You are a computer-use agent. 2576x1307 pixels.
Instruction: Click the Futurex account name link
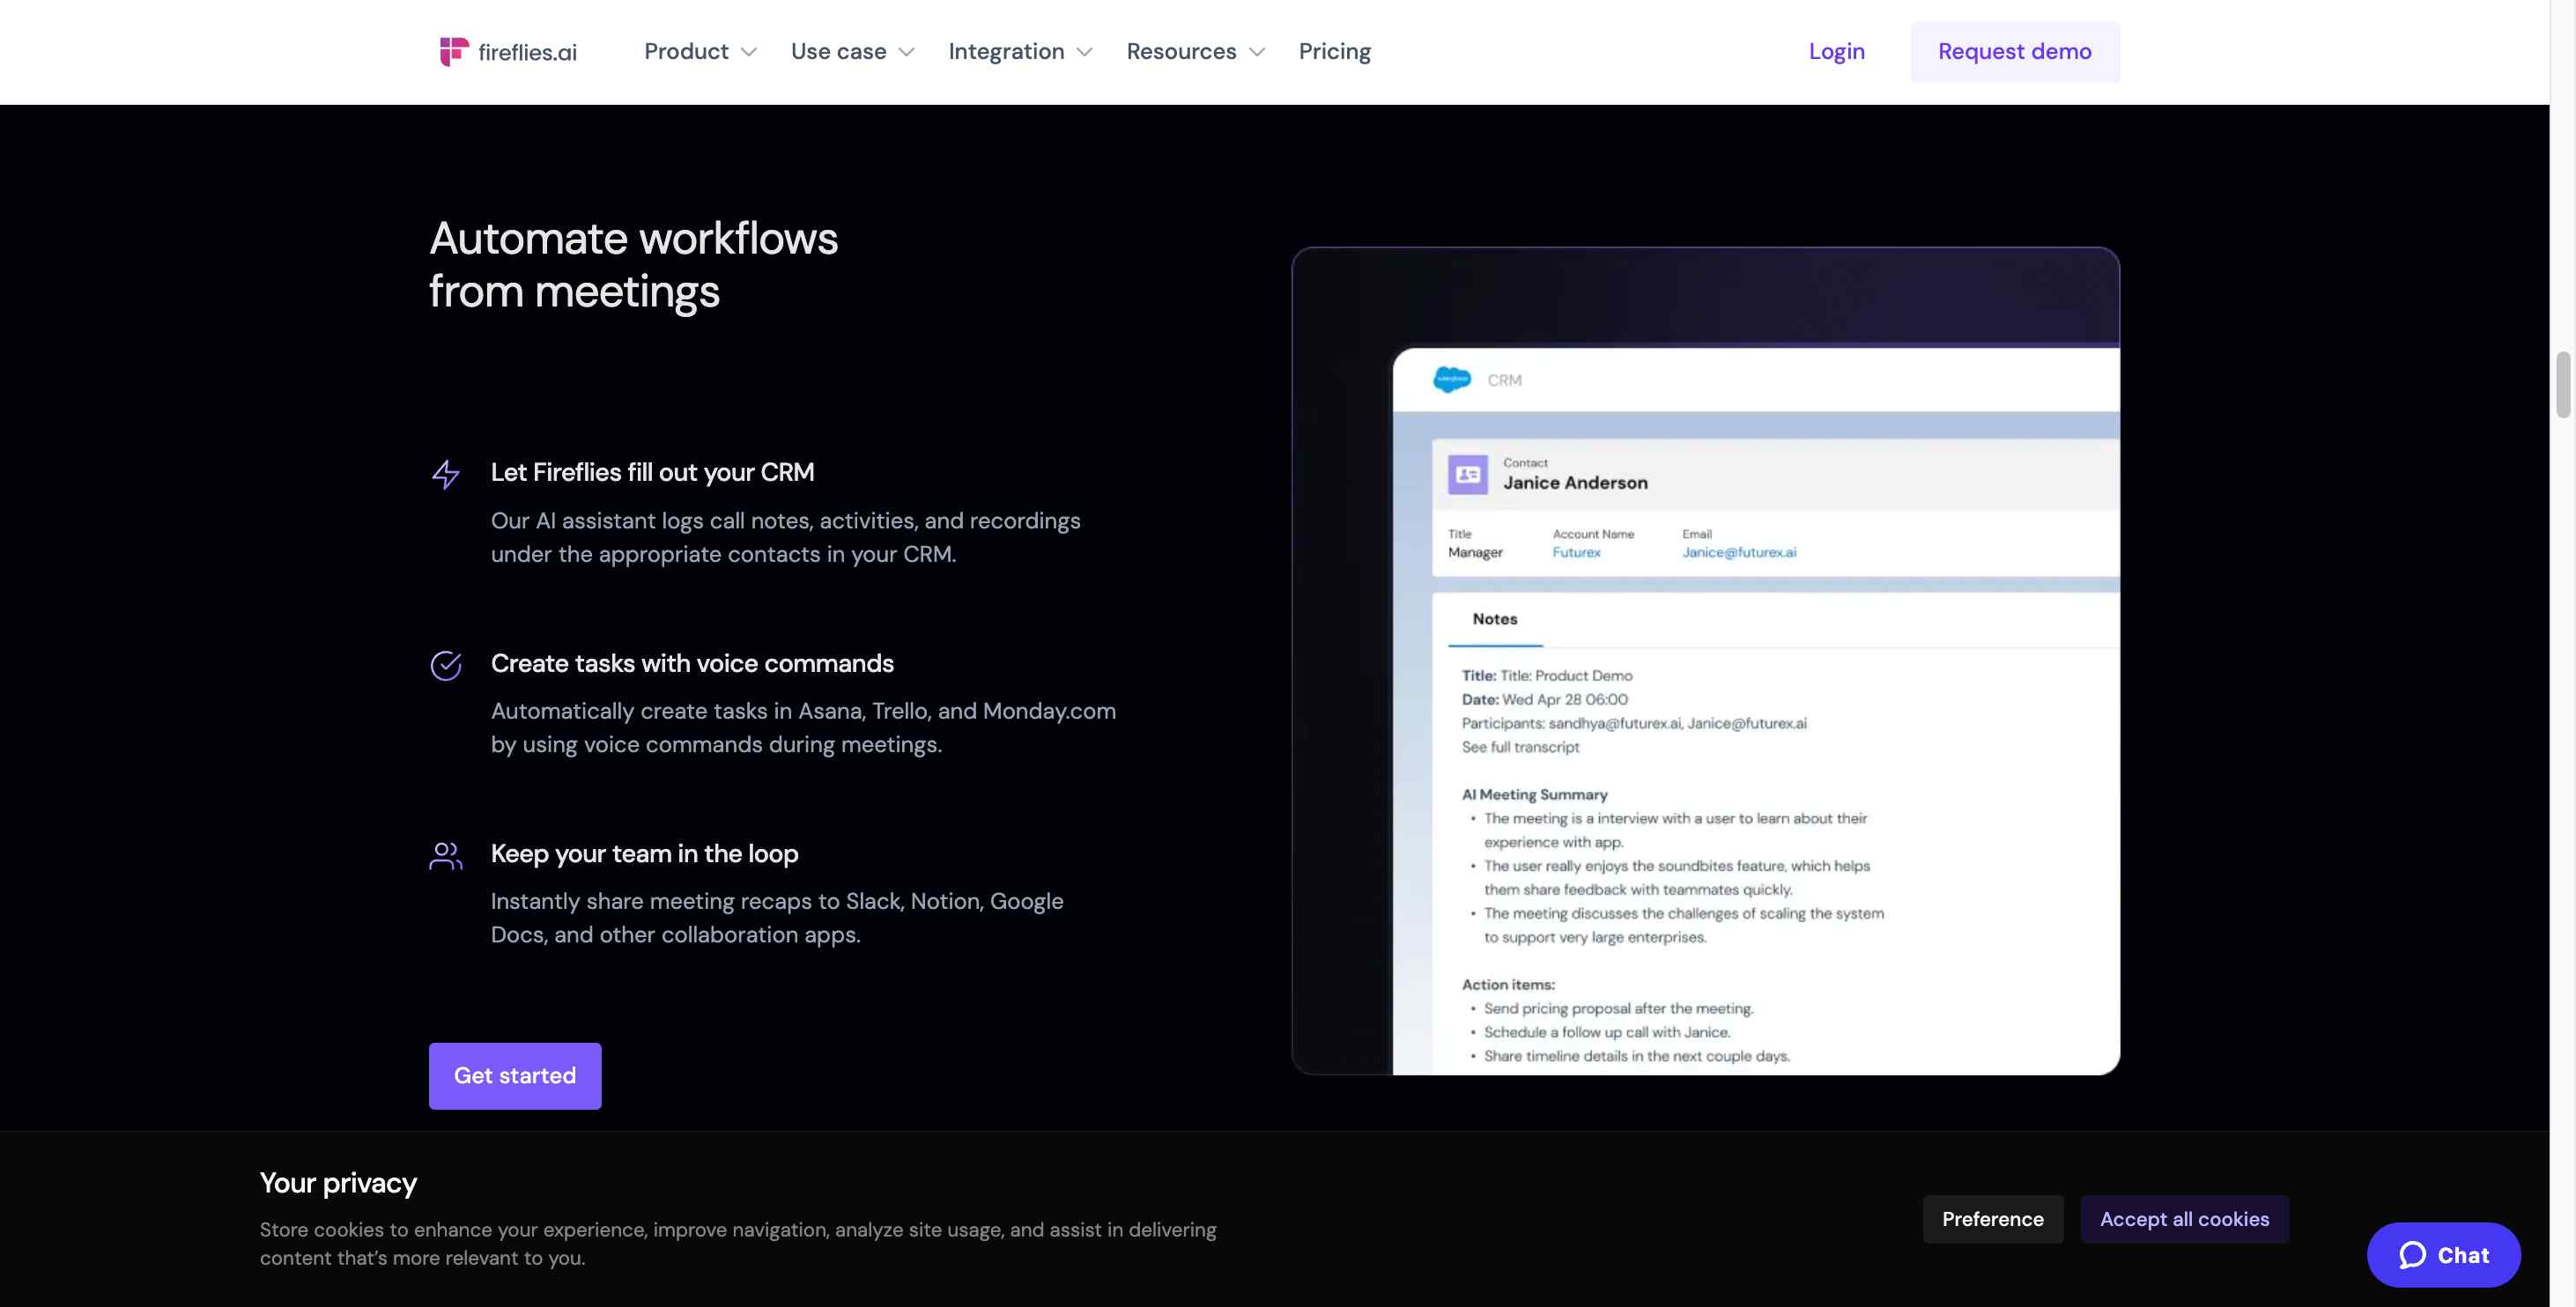click(x=1576, y=552)
